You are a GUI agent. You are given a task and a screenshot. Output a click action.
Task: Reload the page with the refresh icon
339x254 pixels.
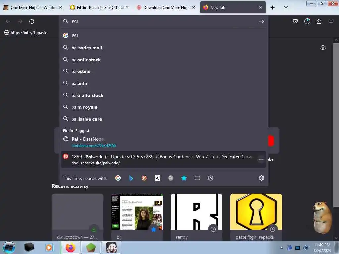(32, 21)
